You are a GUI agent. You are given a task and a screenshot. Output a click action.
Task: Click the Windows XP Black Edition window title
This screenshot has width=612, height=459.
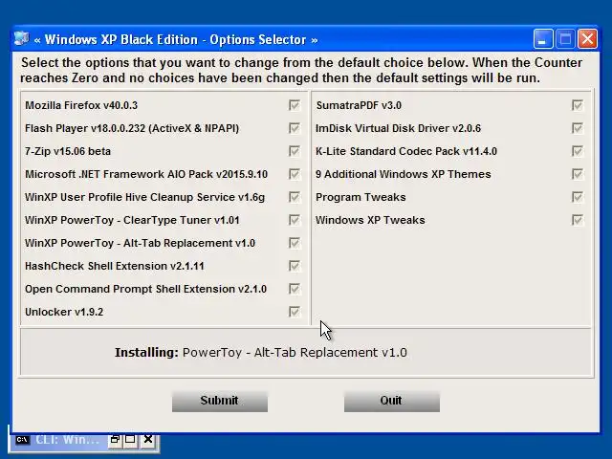coord(176,39)
